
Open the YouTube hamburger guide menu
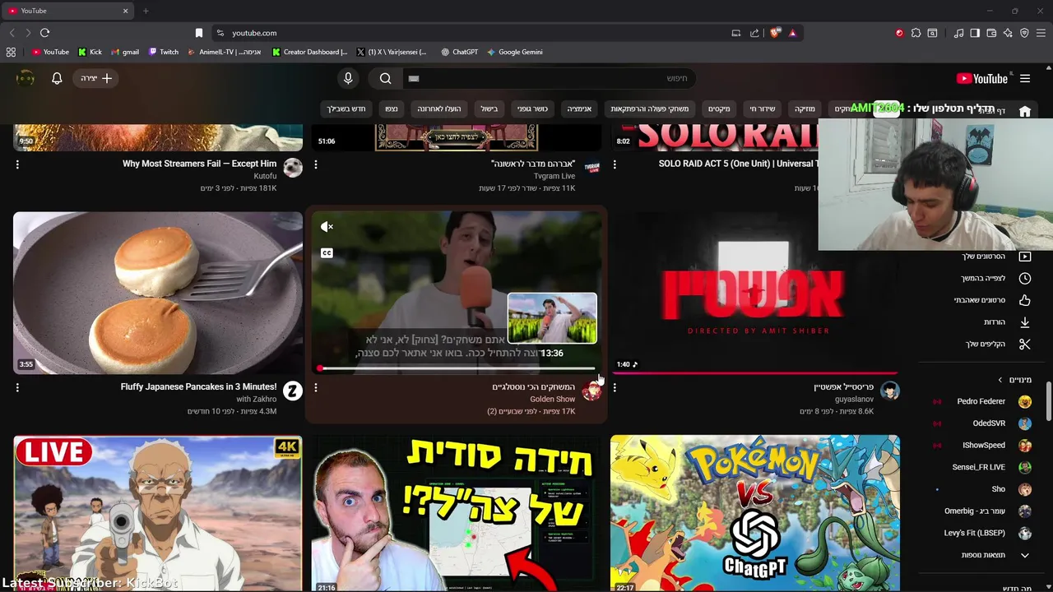(1025, 79)
